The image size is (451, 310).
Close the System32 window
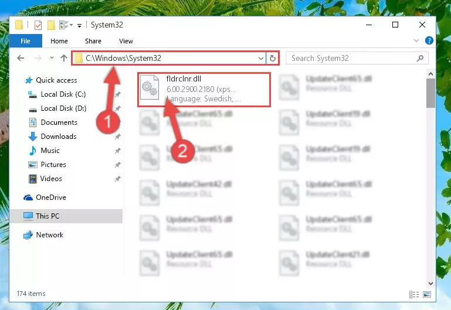(x=422, y=25)
